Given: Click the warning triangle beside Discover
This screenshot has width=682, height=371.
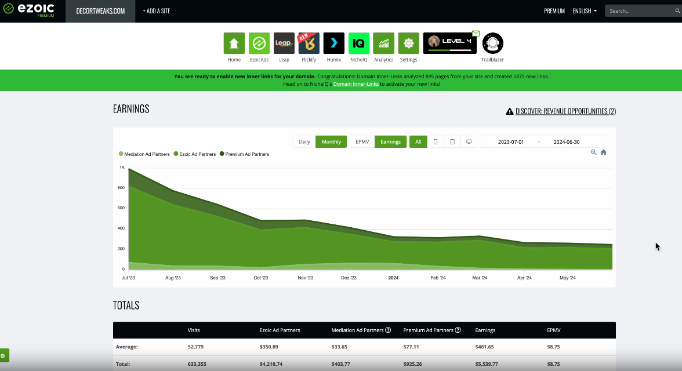Looking at the screenshot, I should coord(510,111).
